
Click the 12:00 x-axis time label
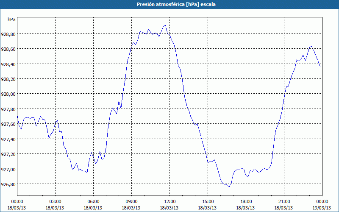click(170, 202)
